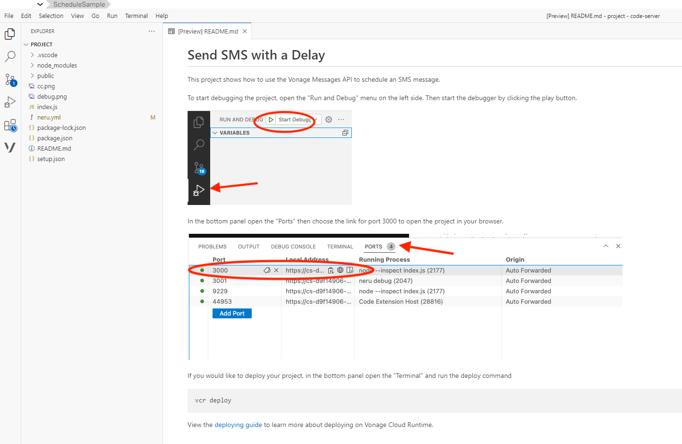
Task: Open the Terminal menu
Action: 136,16
